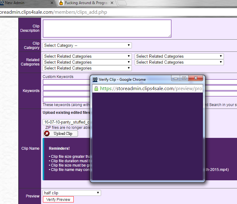Click the New Admin tab favicon

[x=2, y=3]
